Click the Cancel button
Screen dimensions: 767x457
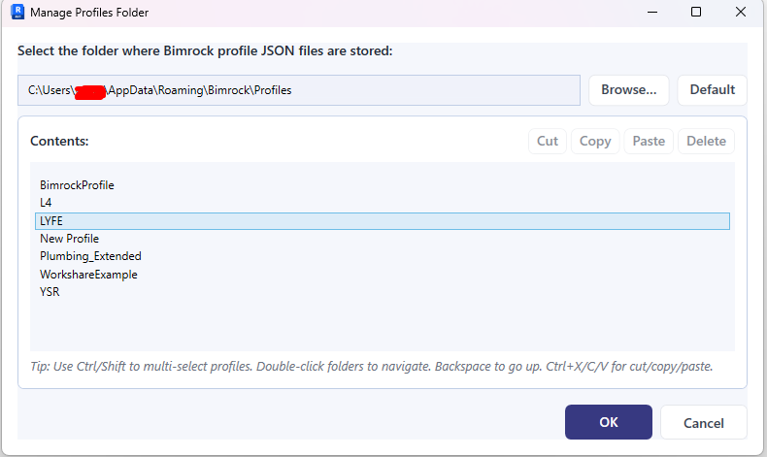click(x=704, y=422)
